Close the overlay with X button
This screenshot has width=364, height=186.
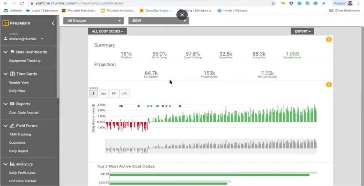pos(182,15)
